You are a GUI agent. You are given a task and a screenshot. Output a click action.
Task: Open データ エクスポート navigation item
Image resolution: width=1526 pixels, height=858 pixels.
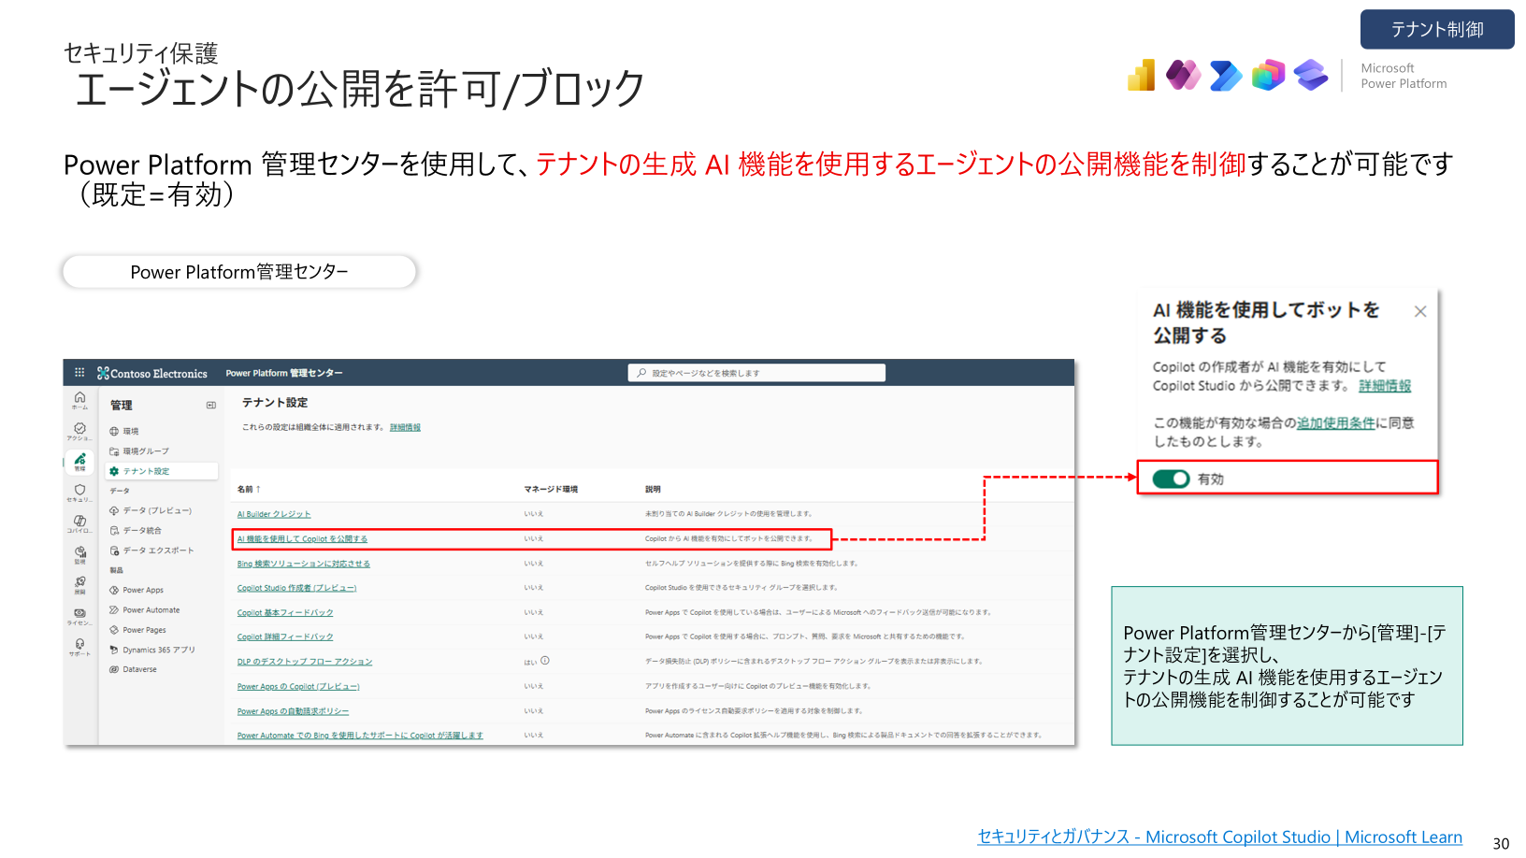(x=151, y=551)
